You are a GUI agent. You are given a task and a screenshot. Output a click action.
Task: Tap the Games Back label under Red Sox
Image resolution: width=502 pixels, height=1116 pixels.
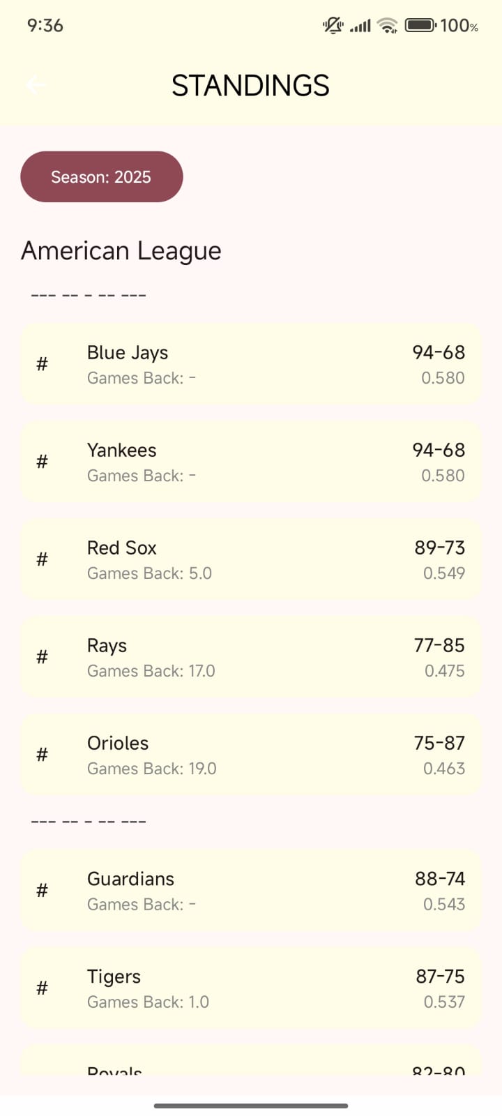click(149, 573)
